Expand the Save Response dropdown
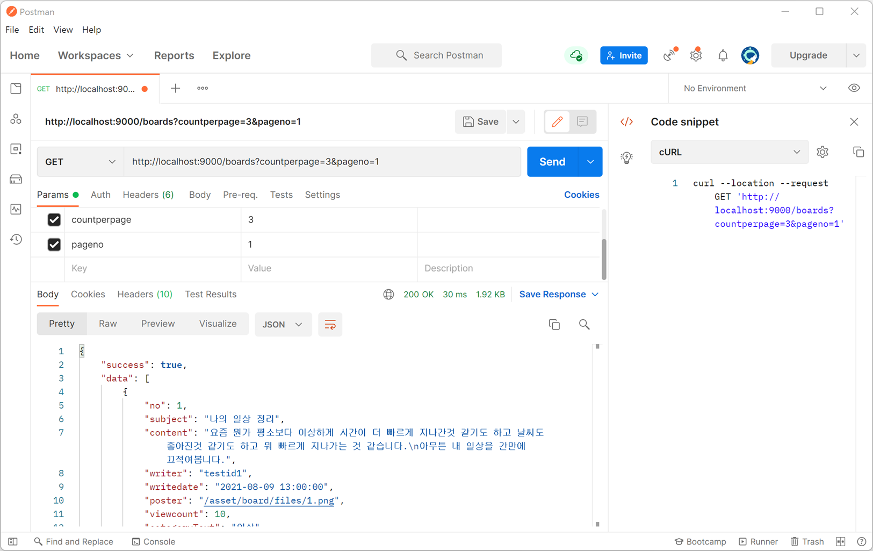 (x=559, y=295)
